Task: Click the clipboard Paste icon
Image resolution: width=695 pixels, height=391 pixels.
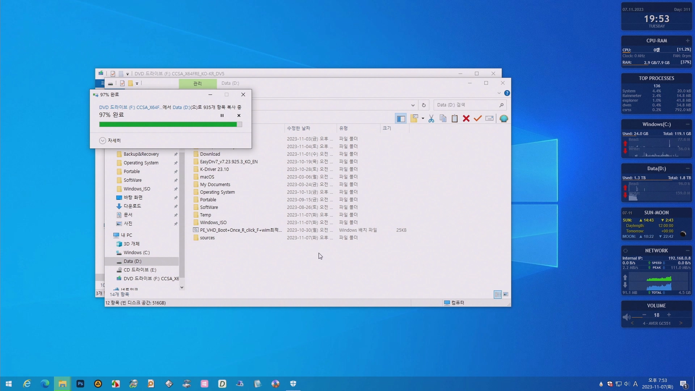Action: [x=455, y=119]
